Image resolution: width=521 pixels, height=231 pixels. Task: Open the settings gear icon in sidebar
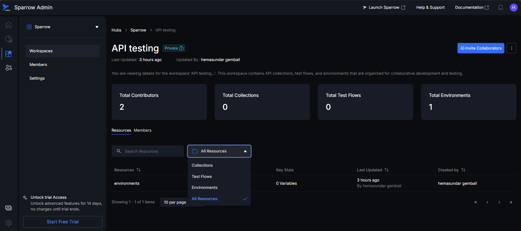(8, 223)
